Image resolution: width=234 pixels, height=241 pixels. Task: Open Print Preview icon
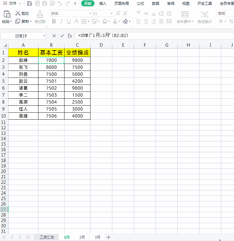coord(52,3)
